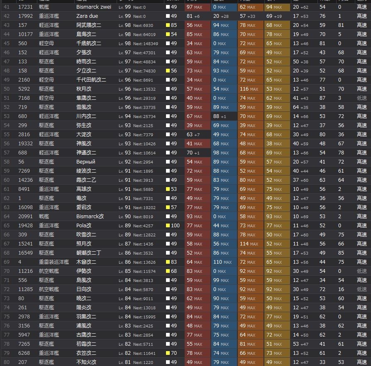Screen dimensions: 371x366
Task: Click the yellow condition square in 夕立改二 row
Action: coord(168,71)
